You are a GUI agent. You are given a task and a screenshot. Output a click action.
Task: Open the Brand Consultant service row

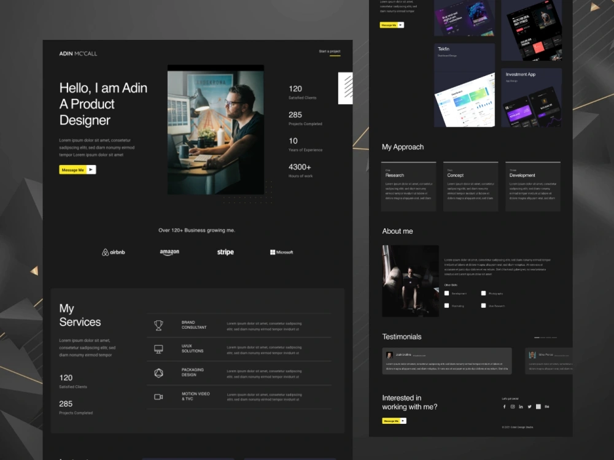(x=239, y=326)
